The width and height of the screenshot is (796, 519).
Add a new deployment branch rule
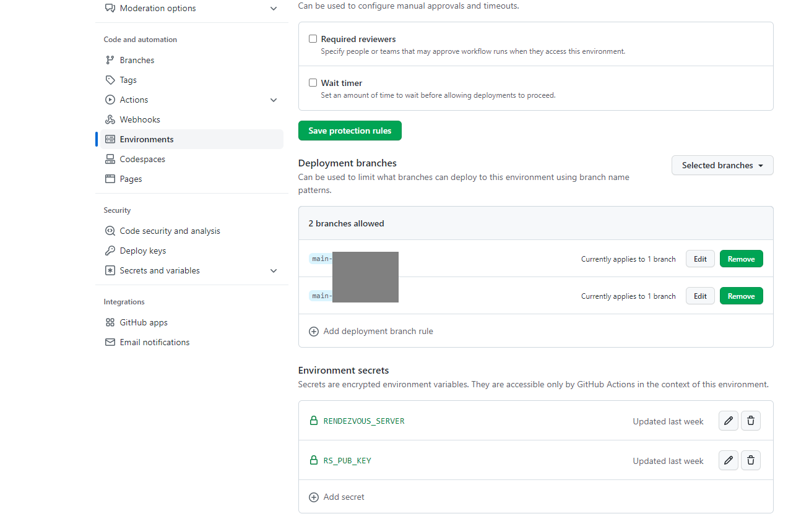pyautogui.click(x=371, y=331)
